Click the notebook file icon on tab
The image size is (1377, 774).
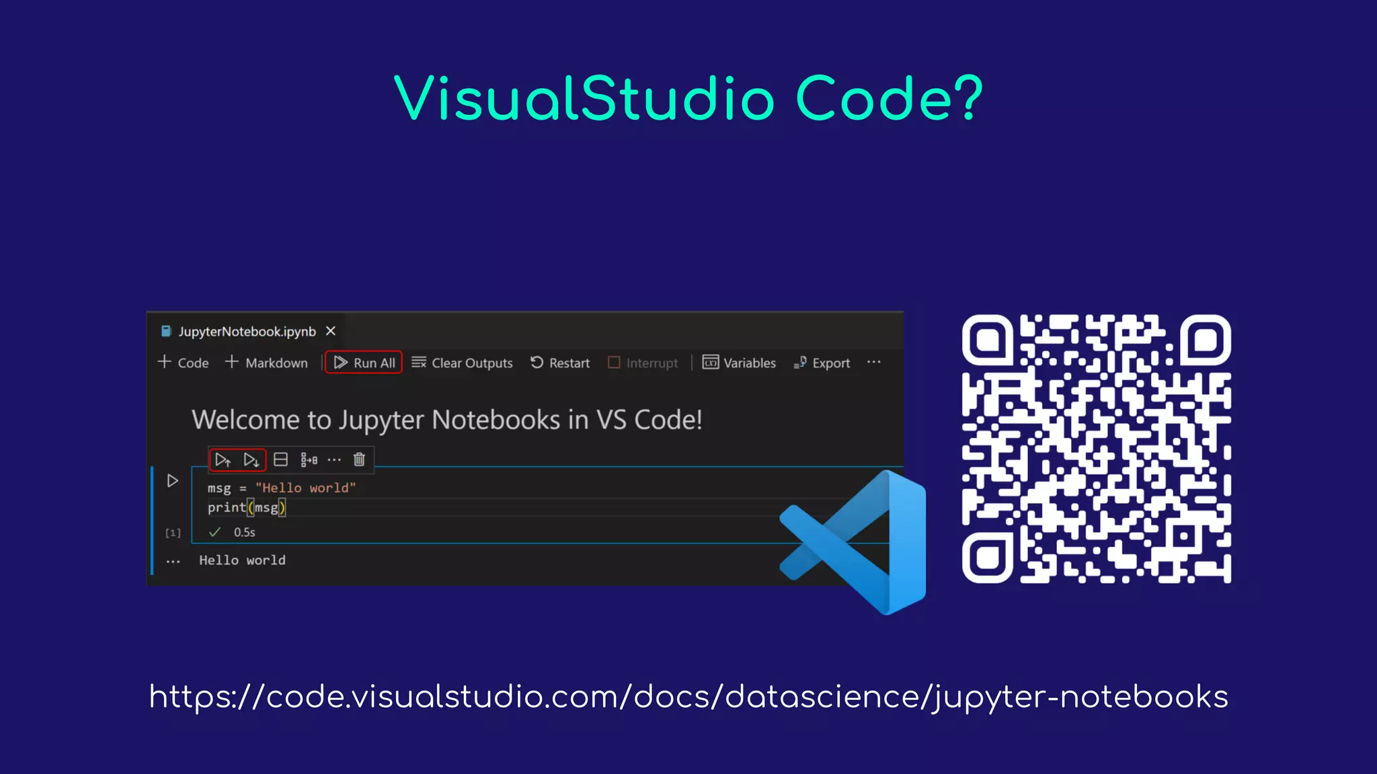click(166, 331)
